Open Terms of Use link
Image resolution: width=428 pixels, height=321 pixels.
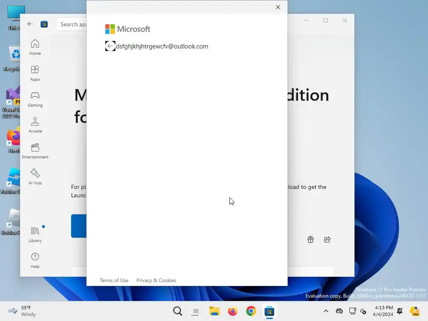click(114, 280)
